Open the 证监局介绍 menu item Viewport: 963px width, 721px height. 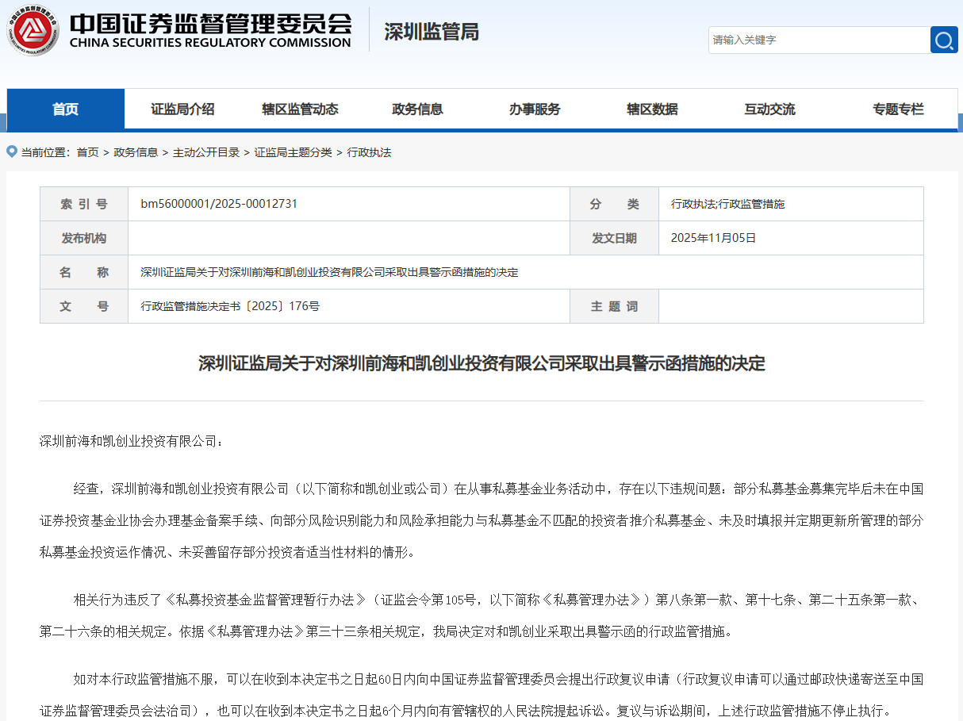(x=182, y=109)
